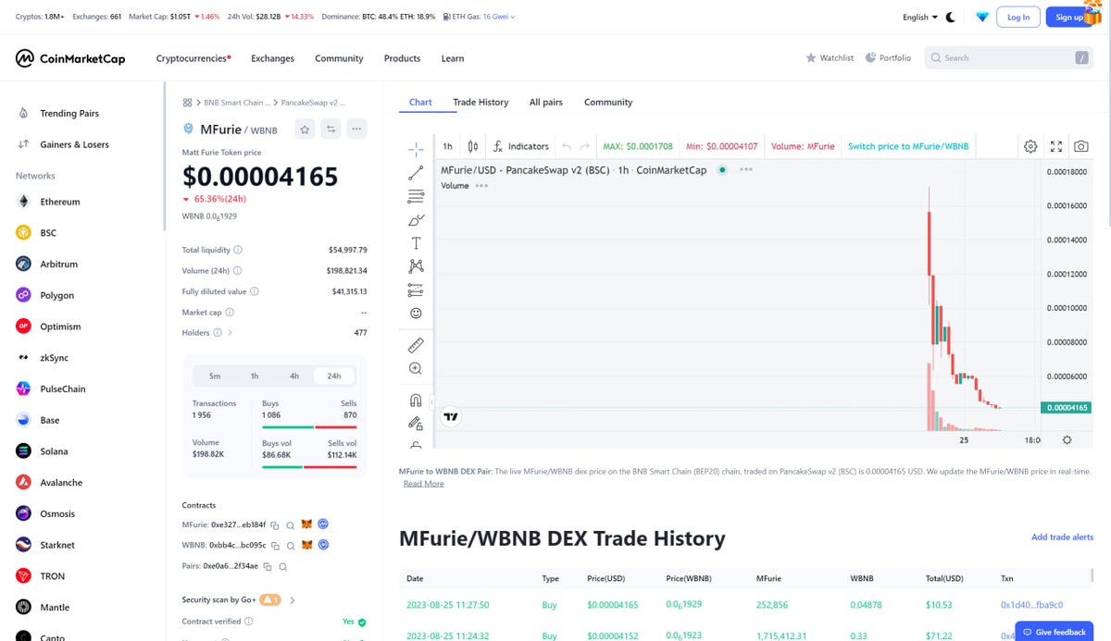Viewport: 1111px width, 641px height.
Task: Collapse the chart drawing toolbar
Action: pyautogui.click(x=431, y=401)
